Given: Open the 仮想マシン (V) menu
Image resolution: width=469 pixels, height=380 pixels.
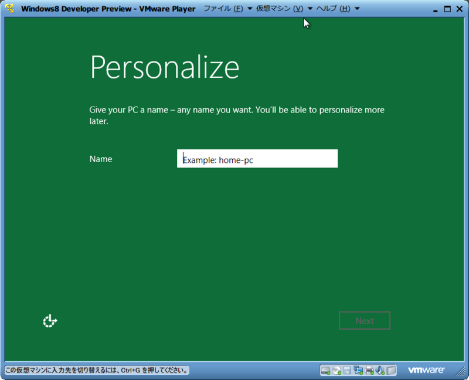Looking at the screenshot, I should [280, 8].
